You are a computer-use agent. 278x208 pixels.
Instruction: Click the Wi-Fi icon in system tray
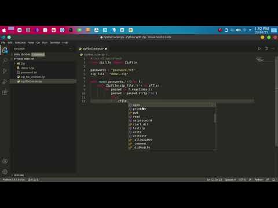244,30
